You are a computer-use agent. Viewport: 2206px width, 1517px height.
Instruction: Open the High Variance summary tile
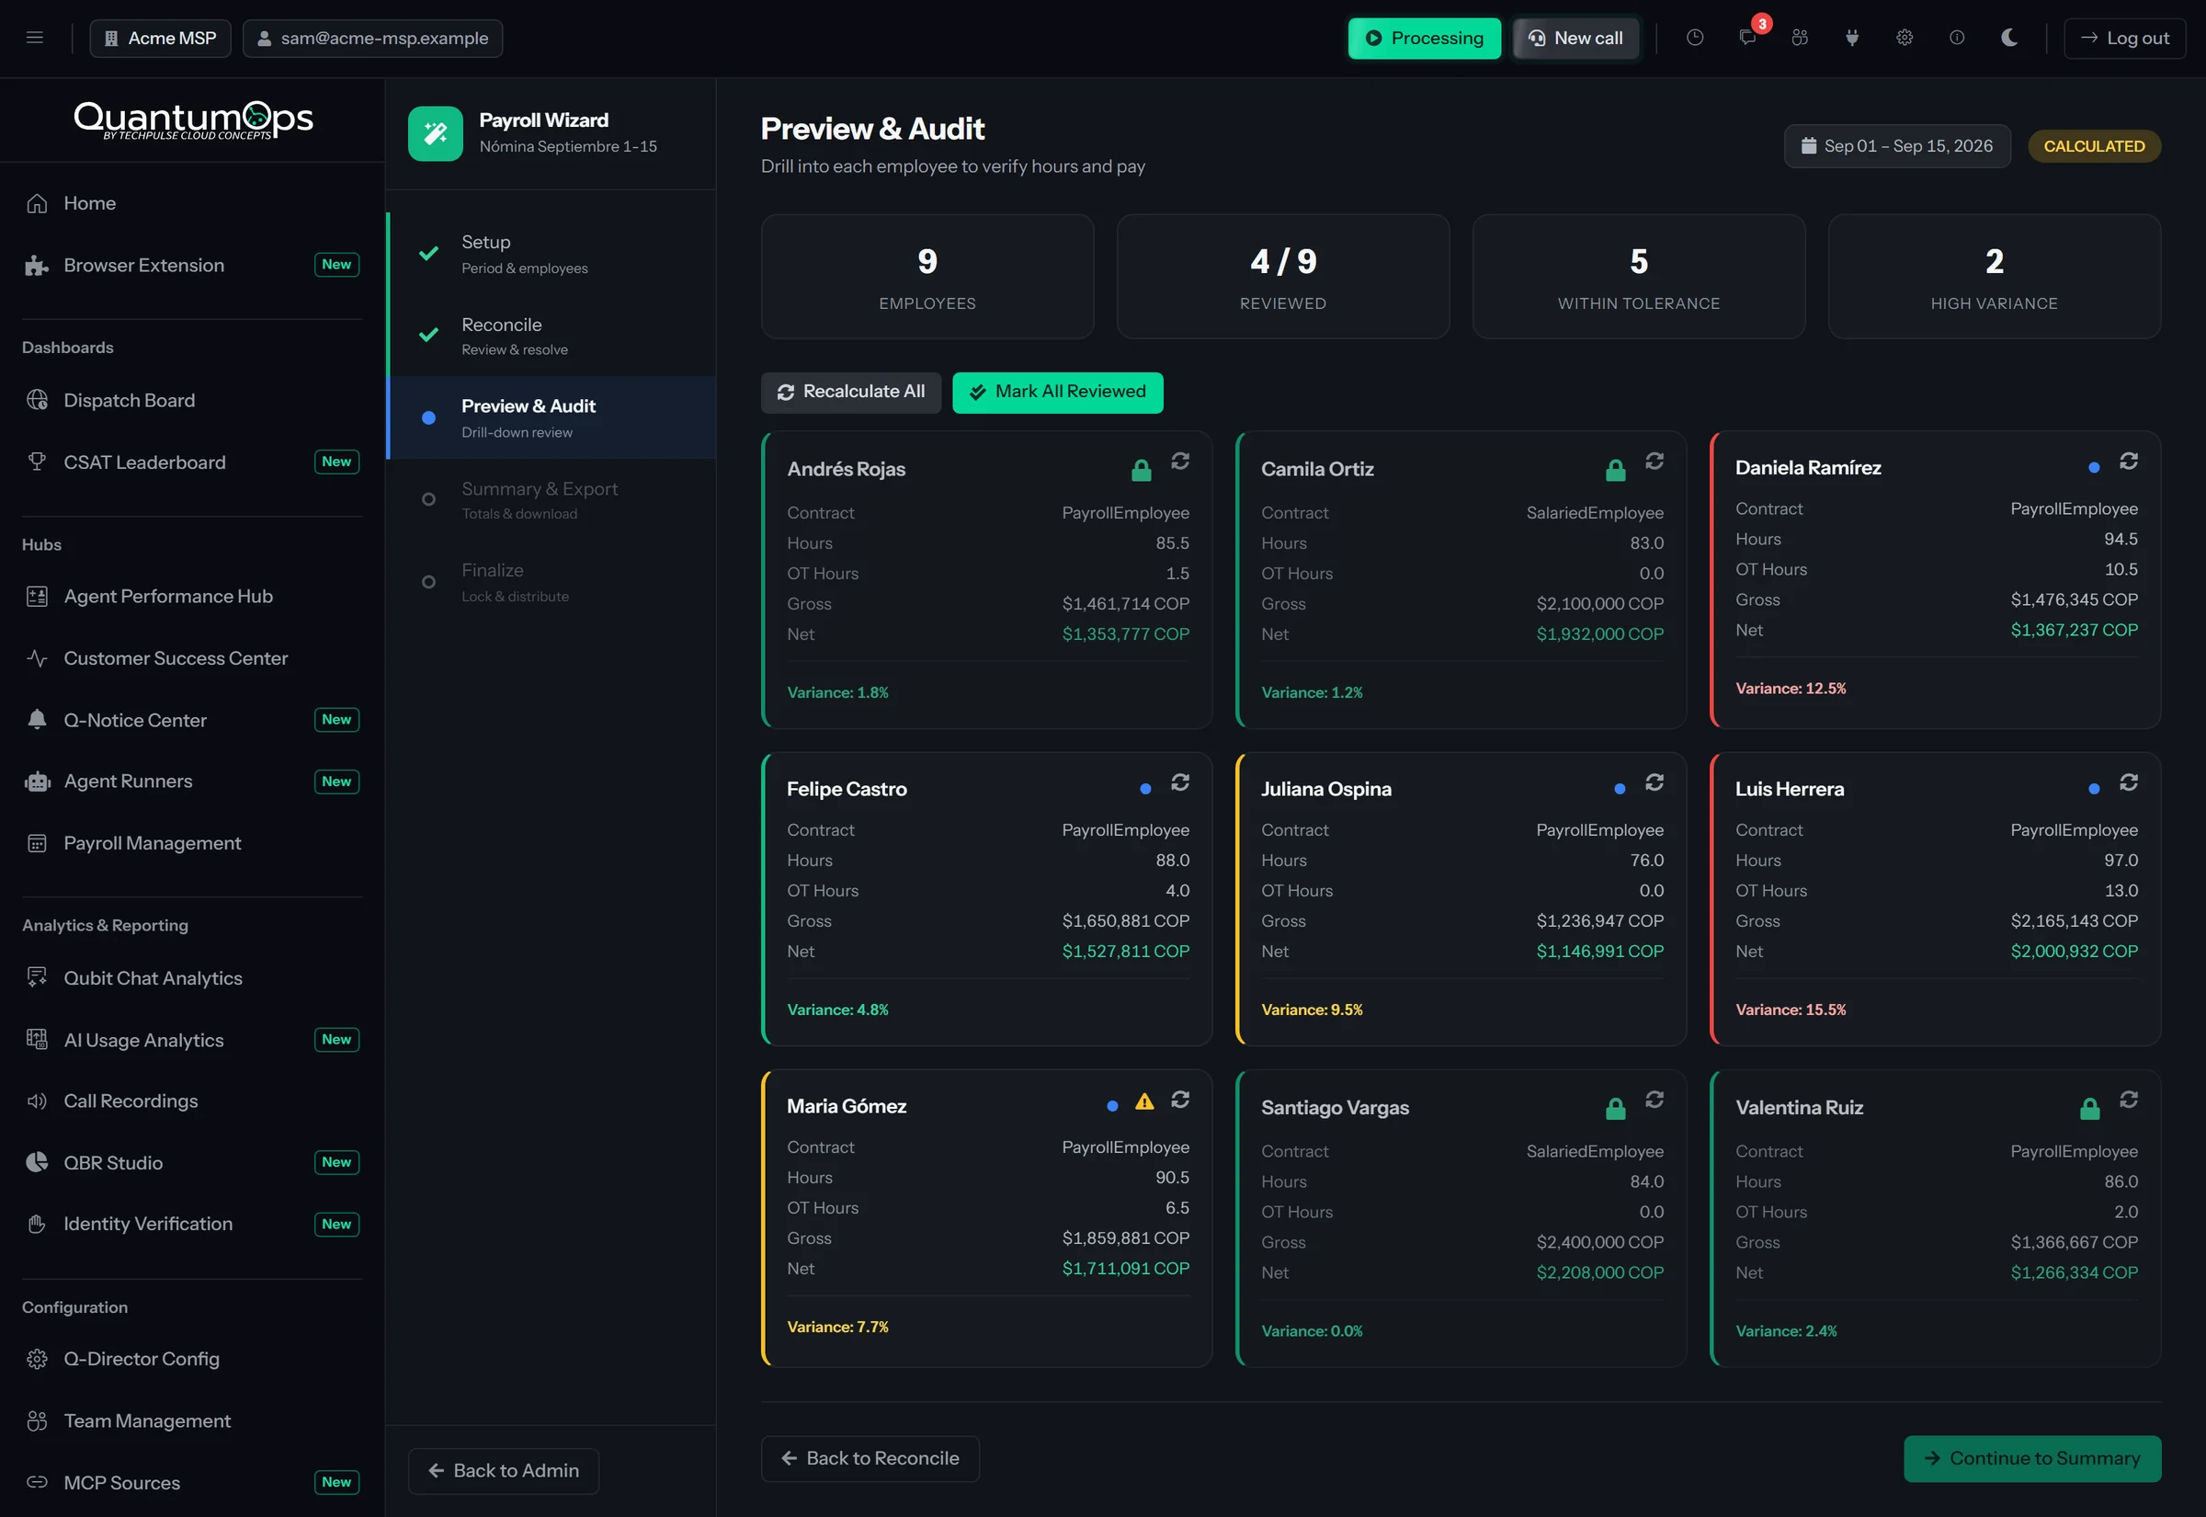(1993, 277)
